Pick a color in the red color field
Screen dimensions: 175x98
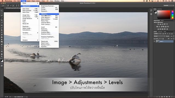coord(164,15)
